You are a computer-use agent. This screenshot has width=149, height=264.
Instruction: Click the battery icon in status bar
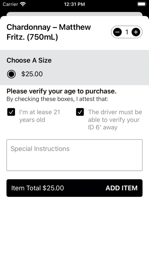click(x=141, y=4)
